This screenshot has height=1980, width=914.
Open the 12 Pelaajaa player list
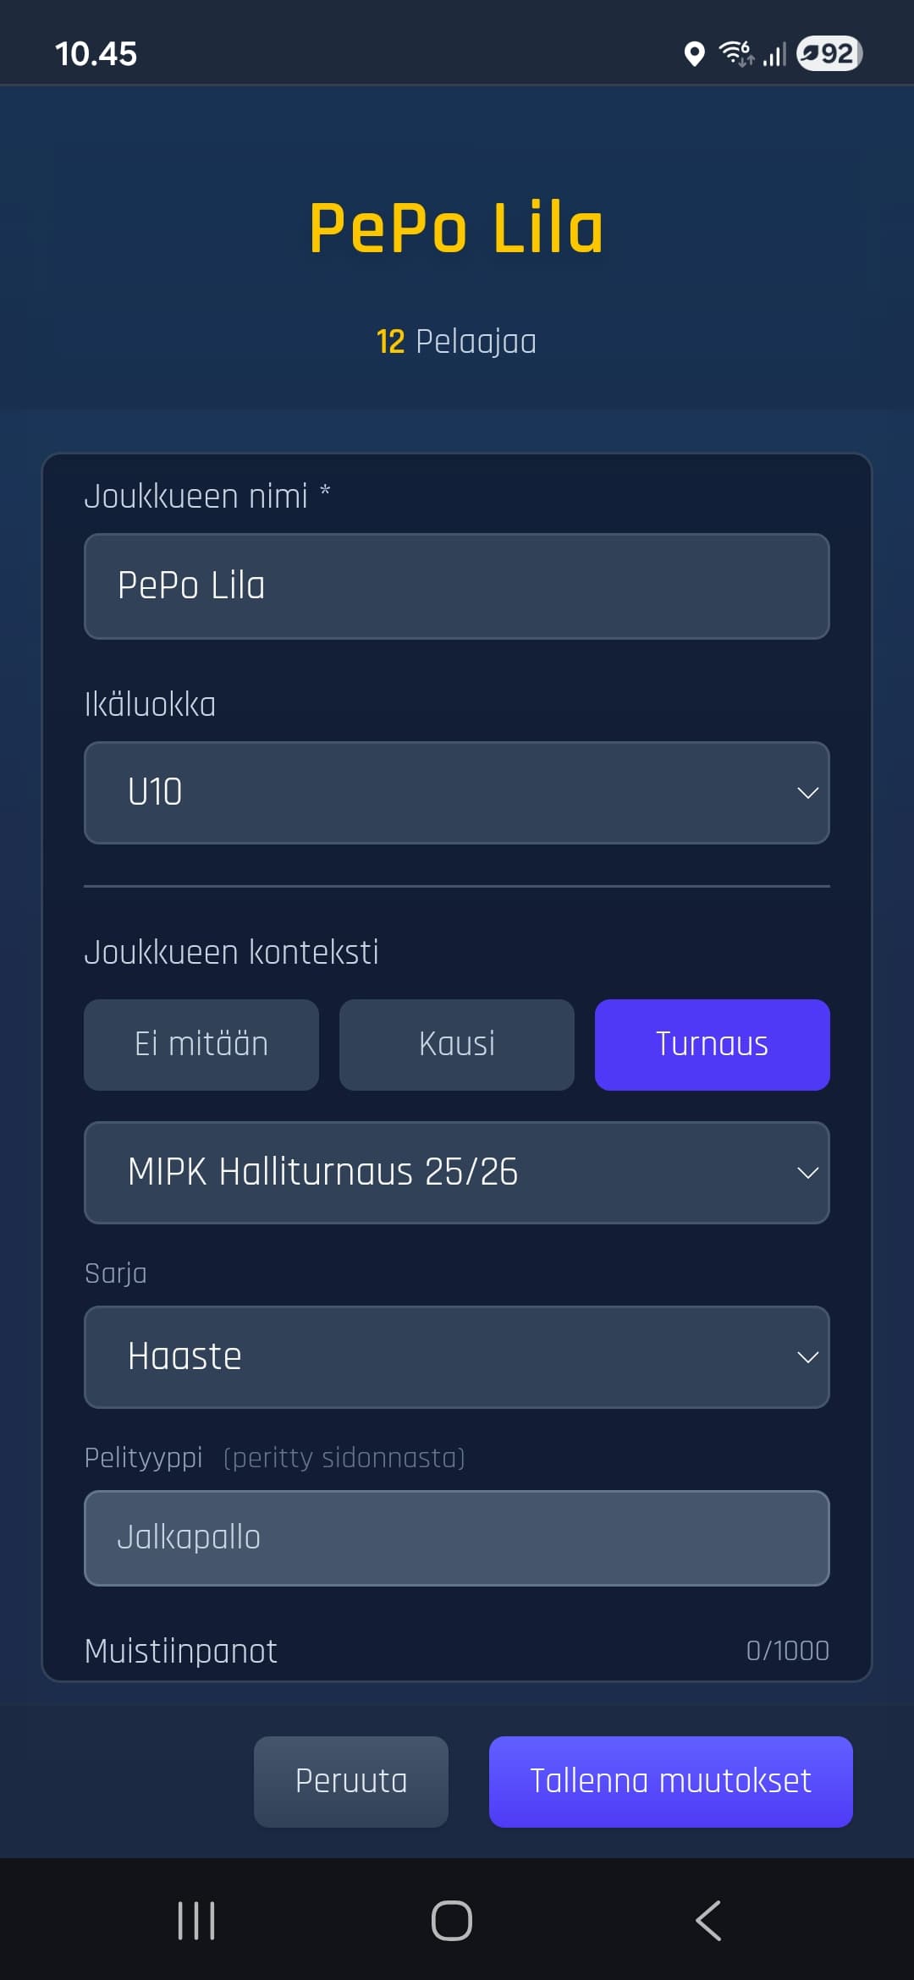(455, 341)
